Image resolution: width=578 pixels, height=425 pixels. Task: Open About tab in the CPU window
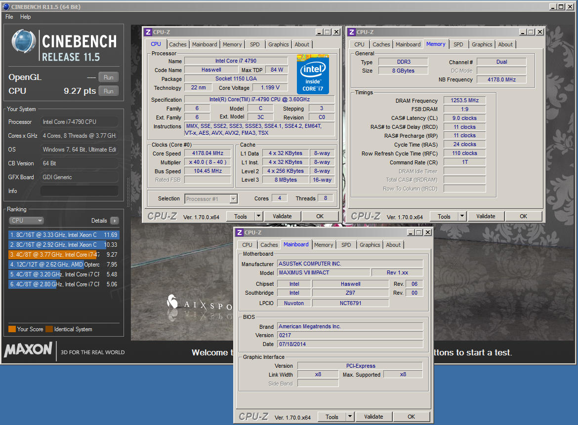[302, 44]
